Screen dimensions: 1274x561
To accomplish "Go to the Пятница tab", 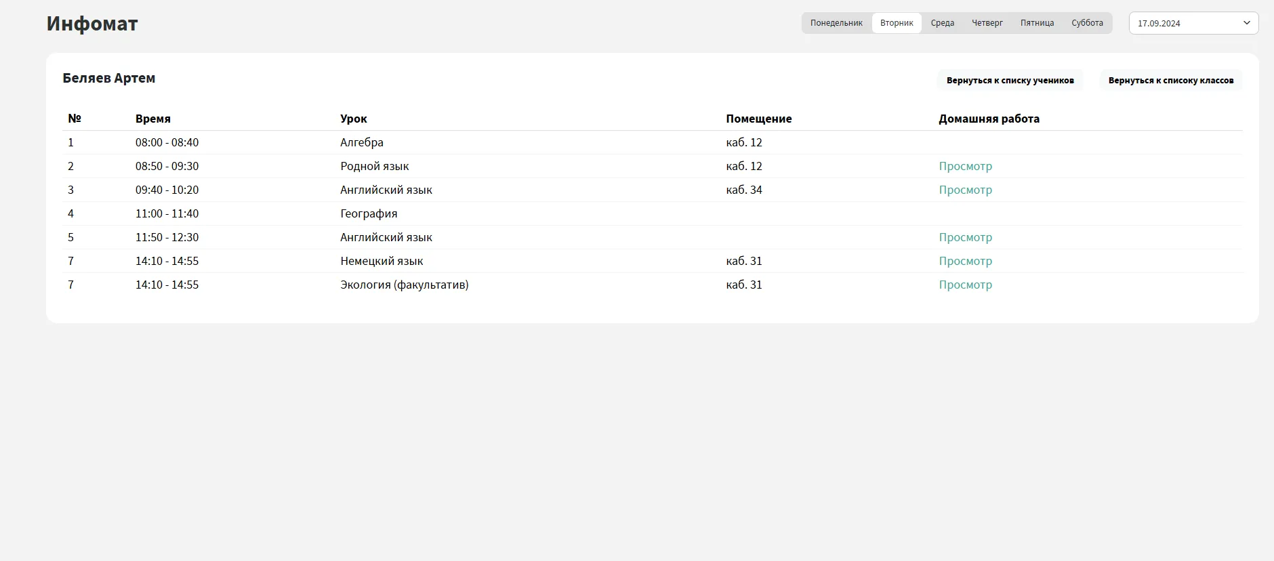I will 1037,23.
